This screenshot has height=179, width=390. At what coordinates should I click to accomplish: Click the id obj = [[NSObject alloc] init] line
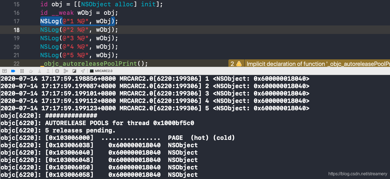(x=102, y=4)
